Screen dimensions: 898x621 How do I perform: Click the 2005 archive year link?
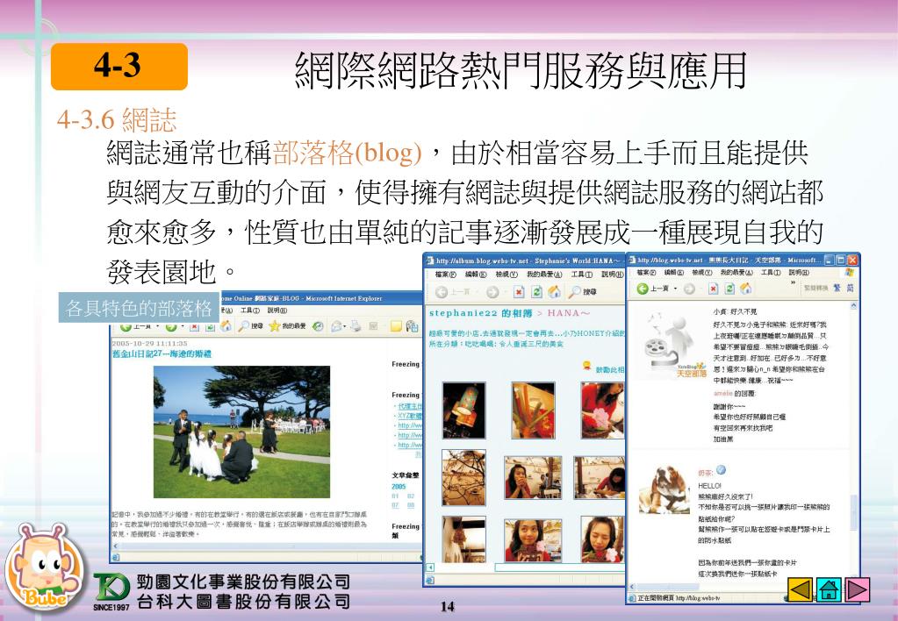[x=399, y=487]
